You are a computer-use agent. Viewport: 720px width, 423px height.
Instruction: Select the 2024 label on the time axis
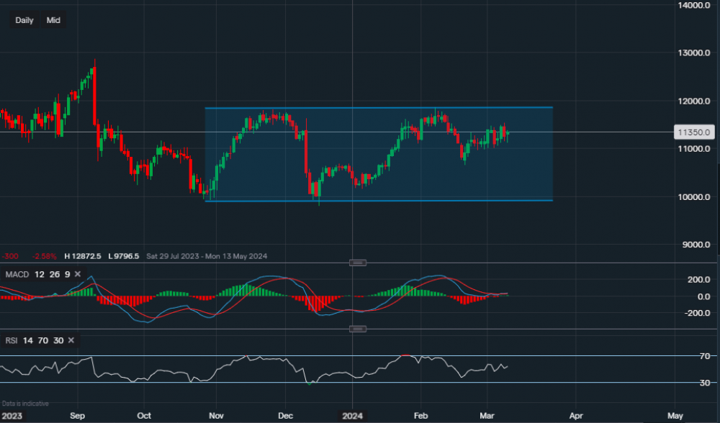pyautogui.click(x=353, y=416)
